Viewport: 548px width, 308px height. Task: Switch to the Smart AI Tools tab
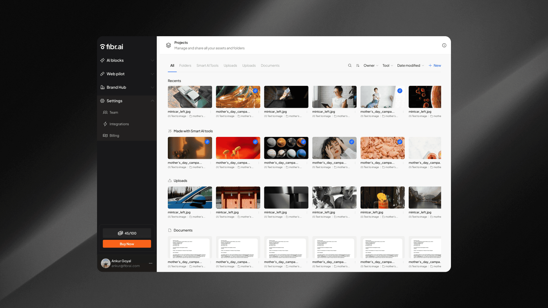[x=207, y=66]
